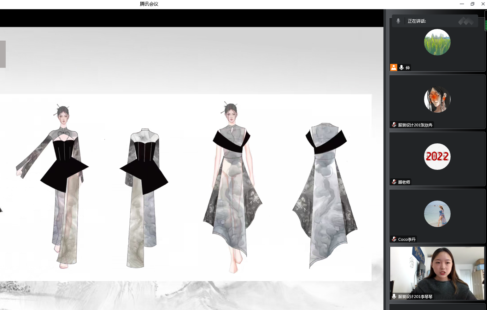487x310 pixels.
Task: Click the orange host badge on 仲's tile
Action: click(x=393, y=67)
